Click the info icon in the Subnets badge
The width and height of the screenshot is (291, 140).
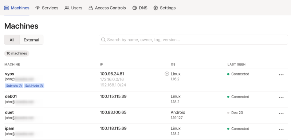coord(20,86)
